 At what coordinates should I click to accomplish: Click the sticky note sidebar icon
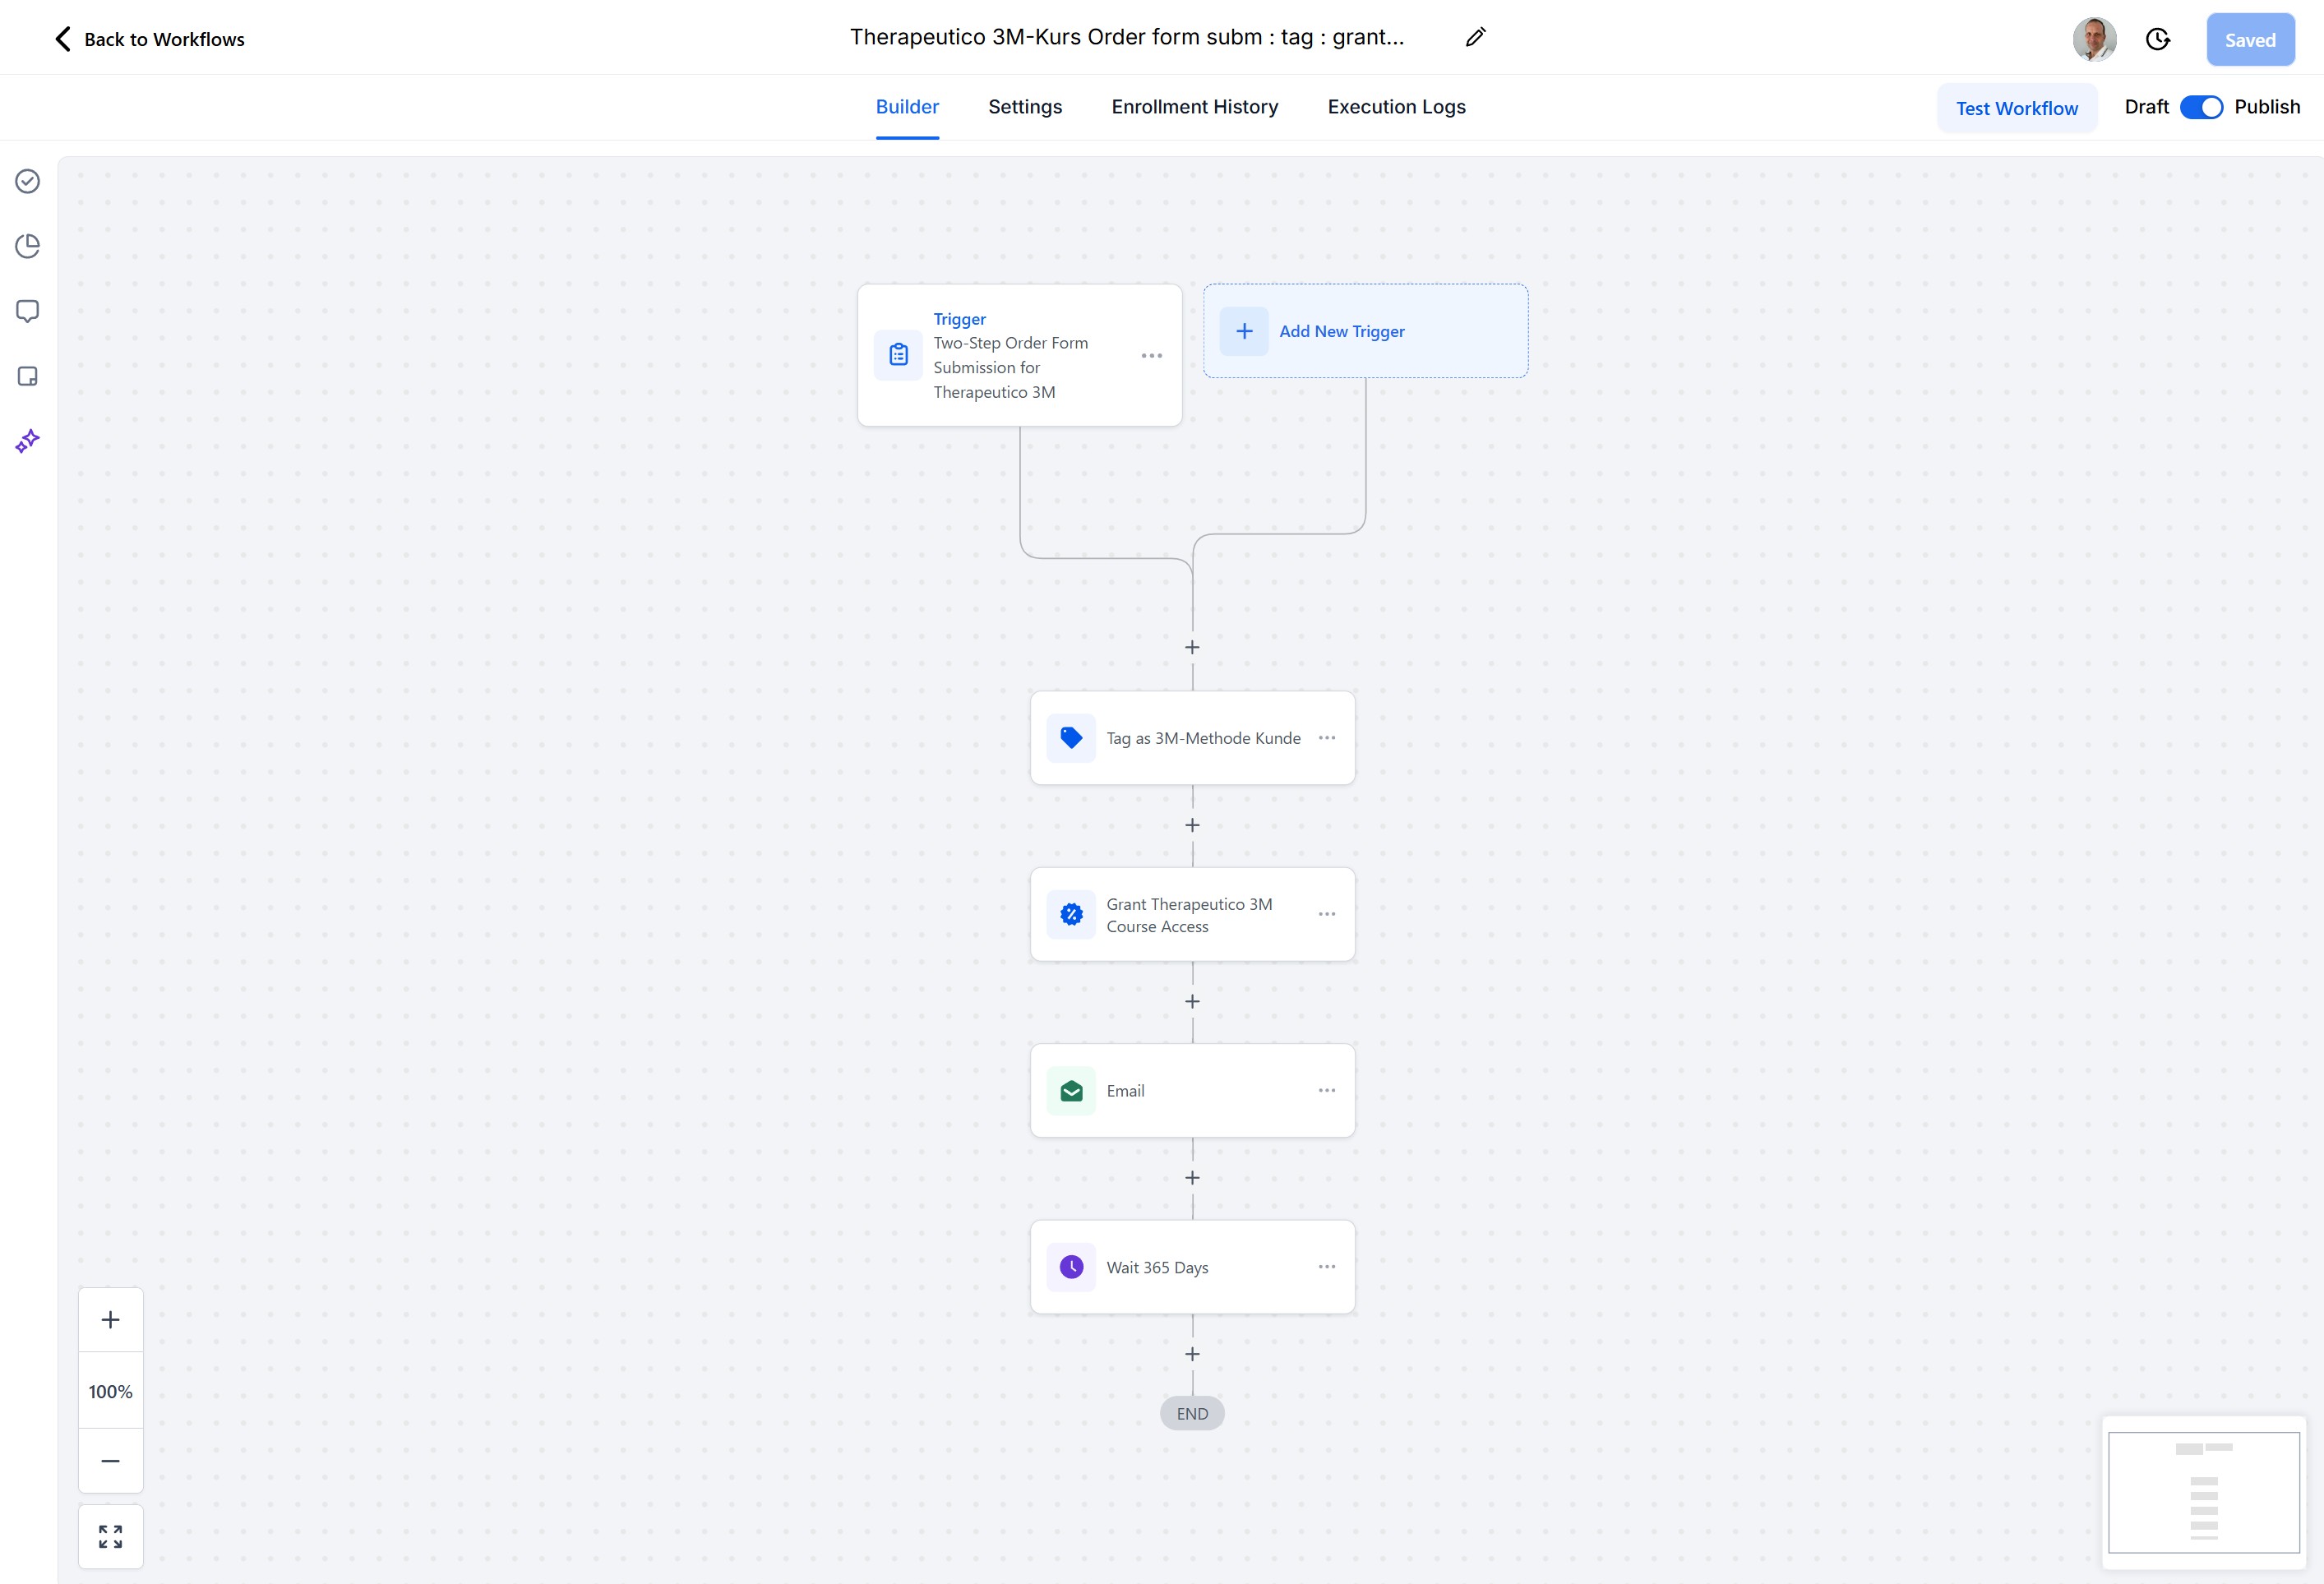tap(28, 376)
